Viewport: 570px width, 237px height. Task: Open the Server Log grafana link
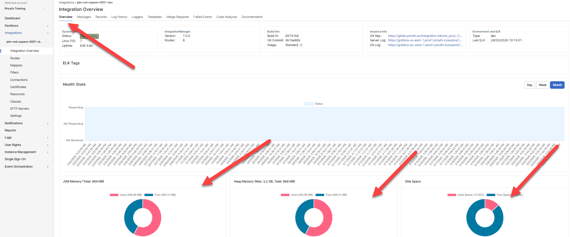425,40
